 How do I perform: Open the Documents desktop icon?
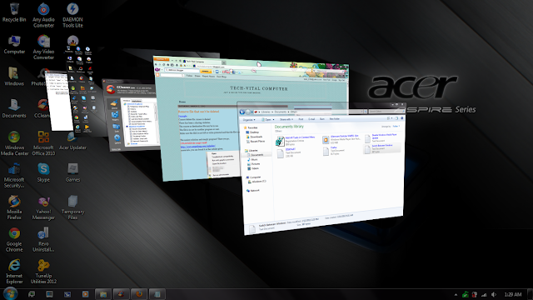[14, 108]
